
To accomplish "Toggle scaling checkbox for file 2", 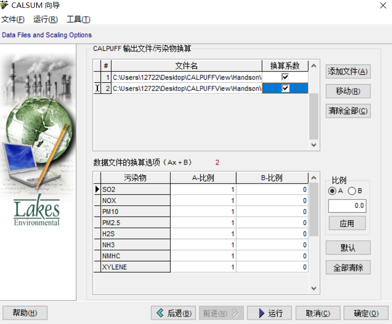I will tap(285, 89).
